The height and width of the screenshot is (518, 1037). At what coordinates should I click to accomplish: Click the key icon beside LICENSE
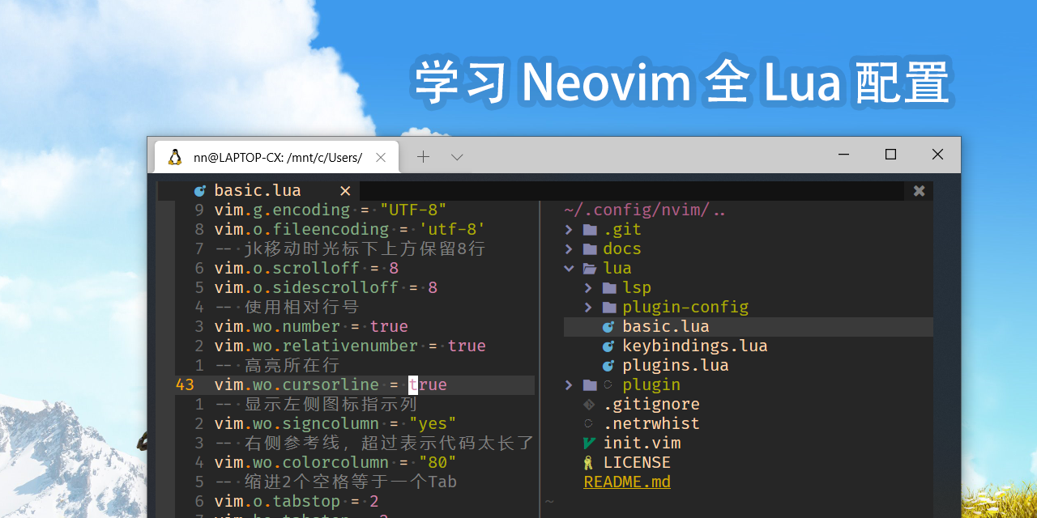pyautogui.click(x=589, y=463)
